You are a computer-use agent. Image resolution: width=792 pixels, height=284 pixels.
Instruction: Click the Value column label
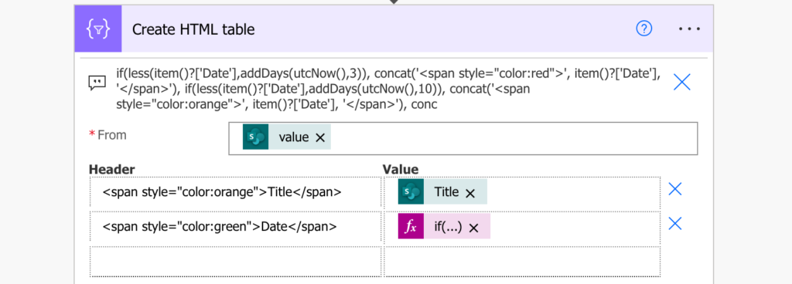point(401,169)
